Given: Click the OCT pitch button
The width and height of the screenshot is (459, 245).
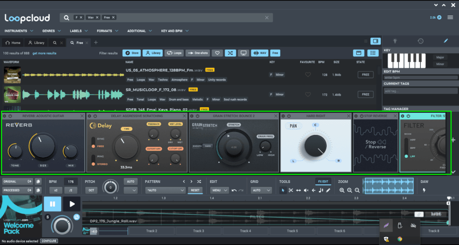Looking at the screenshot, I should 91,190.
